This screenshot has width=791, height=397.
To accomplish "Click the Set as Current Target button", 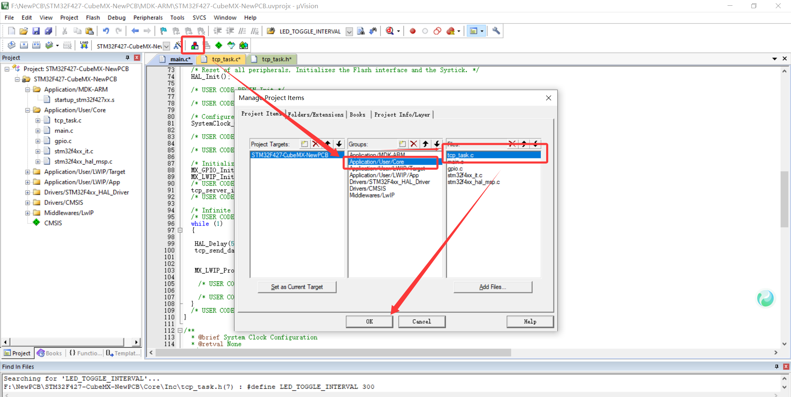I will click(x=297, y=287).
